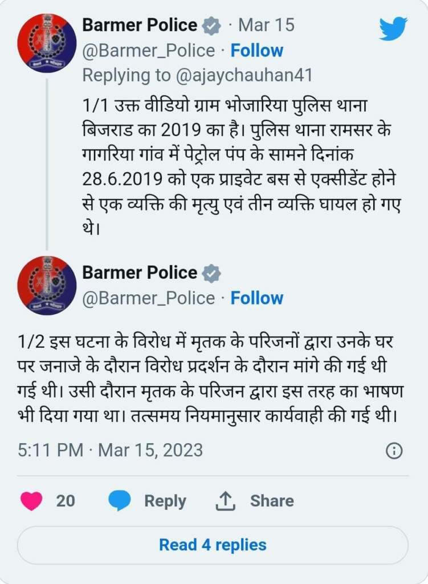The height and width of the screenshot is (584, 428).
Task: Click the Mar 15 date link
Action: pyautogui.click(x=266, y=25)
